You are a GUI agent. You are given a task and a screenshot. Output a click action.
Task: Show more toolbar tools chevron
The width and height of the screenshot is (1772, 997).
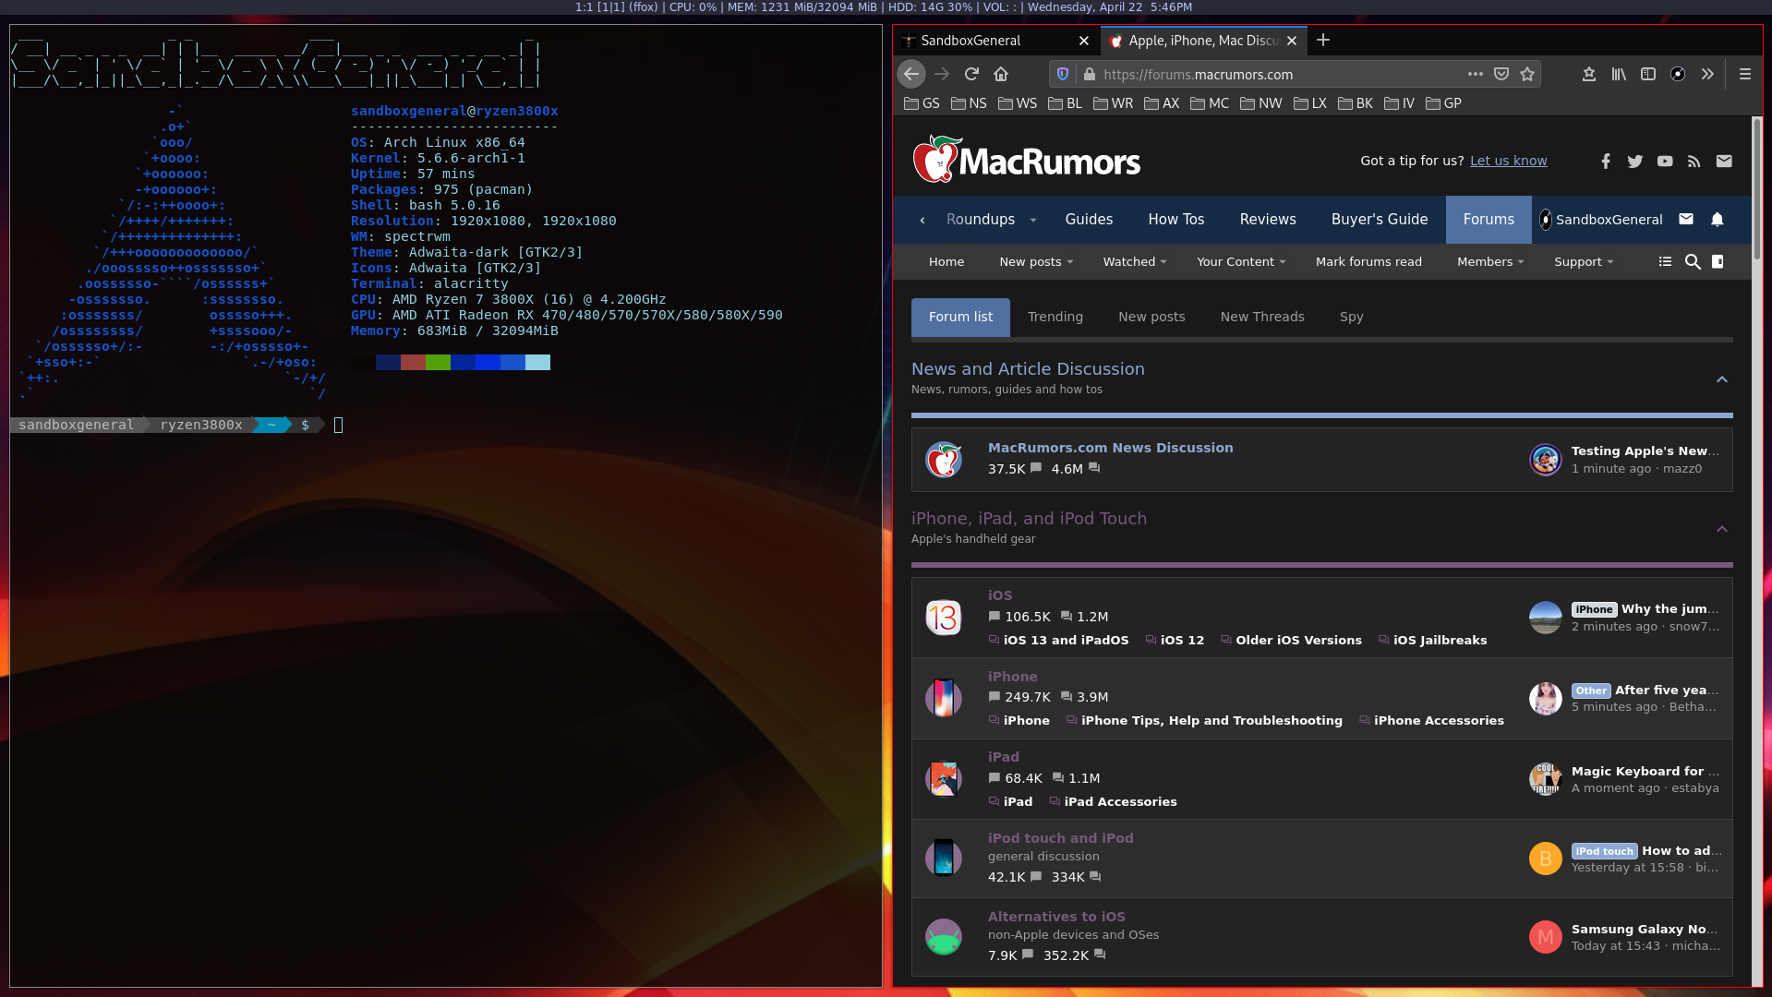point(1707,74)
